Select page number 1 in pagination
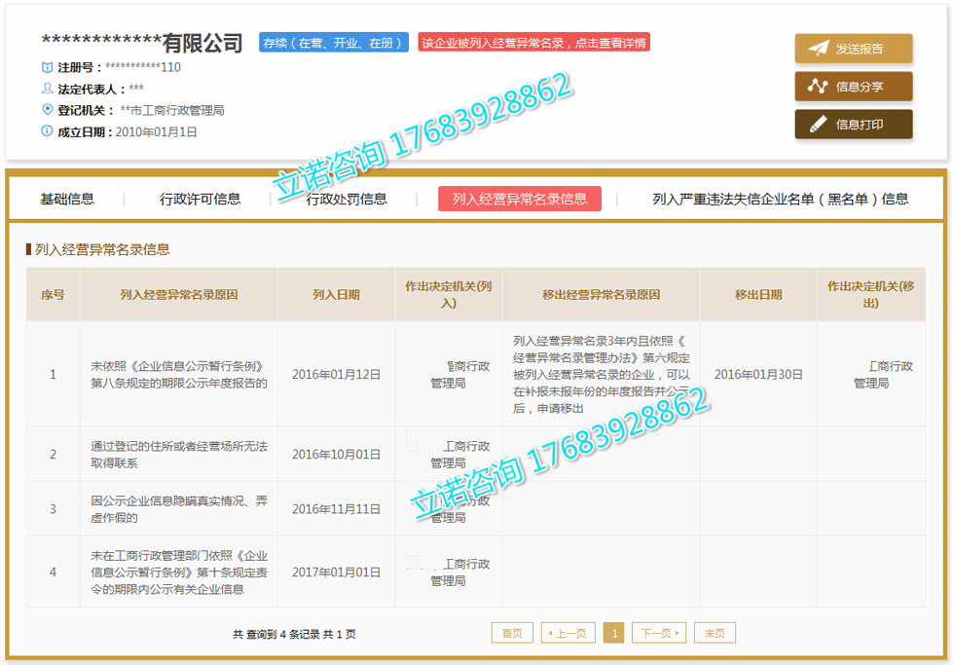This screenshot has width=954, height=665. (x=613, y=633)
